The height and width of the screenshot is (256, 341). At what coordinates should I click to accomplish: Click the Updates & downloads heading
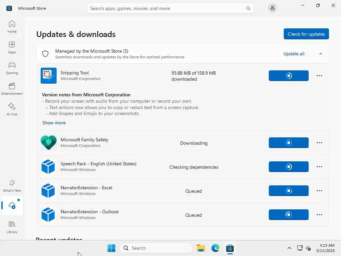coord(76,34)
